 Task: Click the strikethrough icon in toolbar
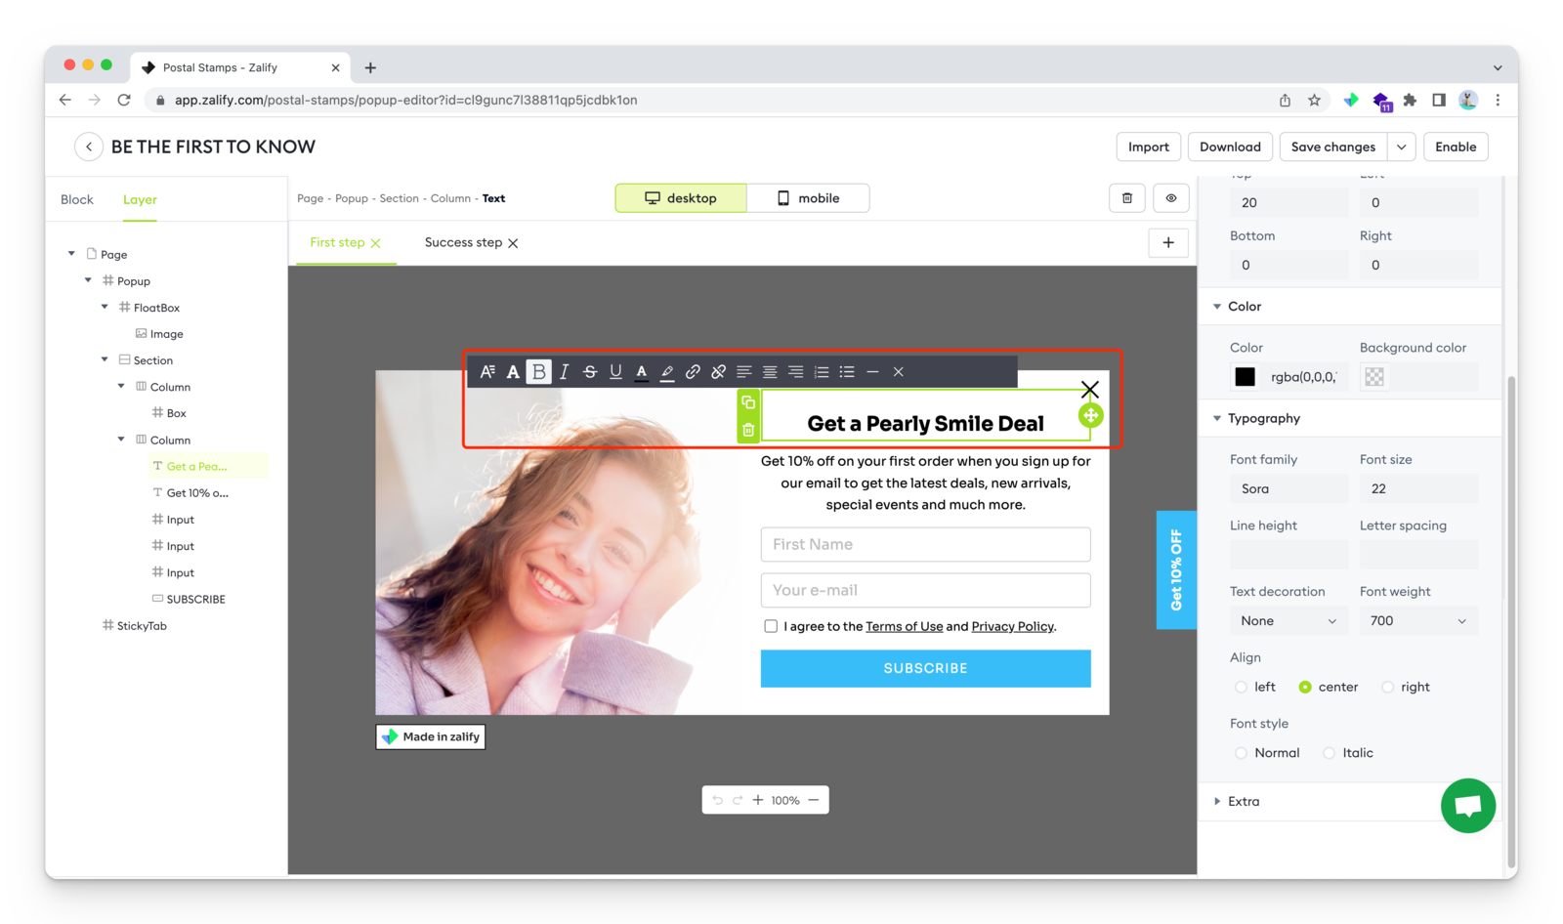(x=590, y=372)
